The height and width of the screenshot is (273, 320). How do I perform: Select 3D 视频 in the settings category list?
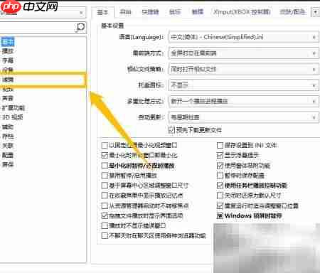click(12, 117)
